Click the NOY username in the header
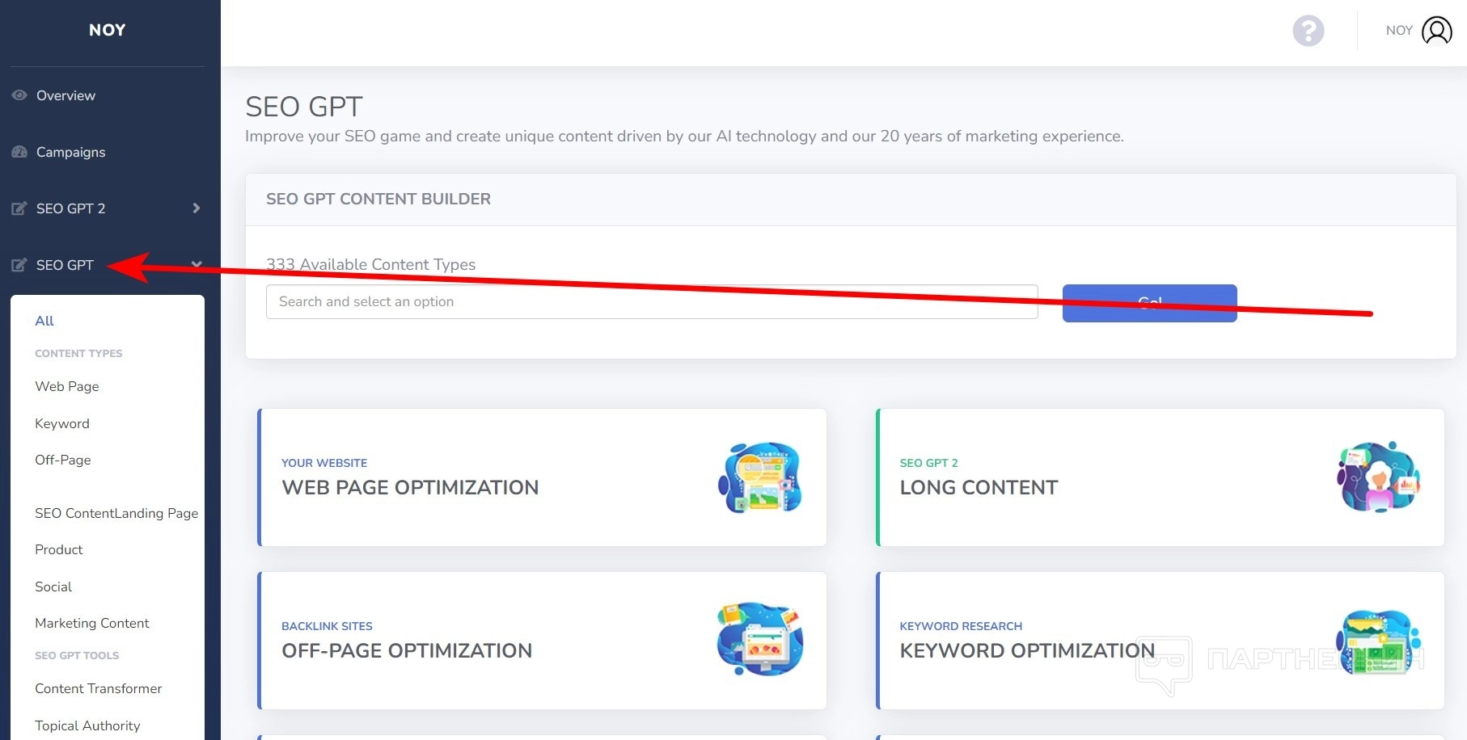The height and width of the screenshot is (740, 1467). tap(1399, 31)
